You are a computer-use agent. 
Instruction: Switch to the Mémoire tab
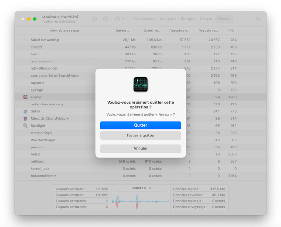coord(168,19)
